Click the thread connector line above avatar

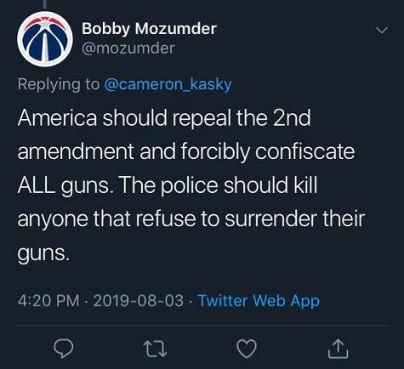click(45, 3)
